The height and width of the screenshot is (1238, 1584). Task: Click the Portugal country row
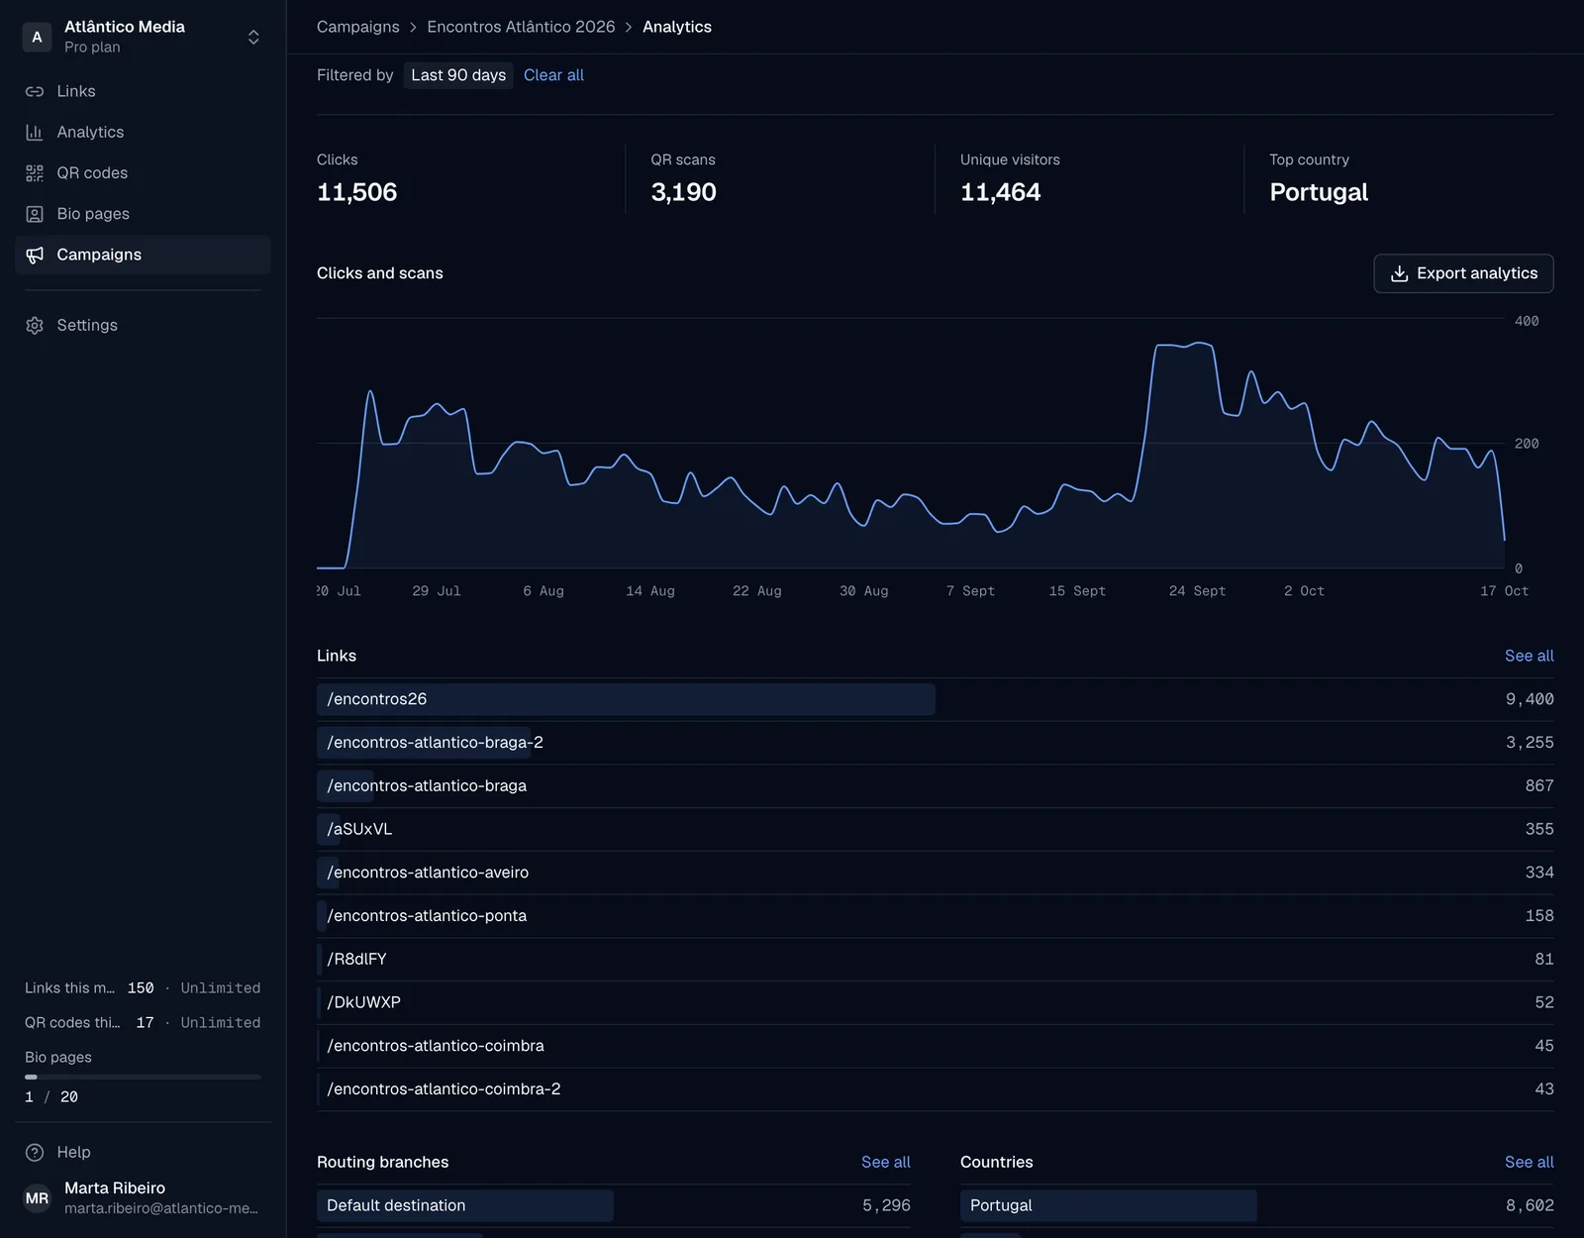(x=1257, y=1205)
